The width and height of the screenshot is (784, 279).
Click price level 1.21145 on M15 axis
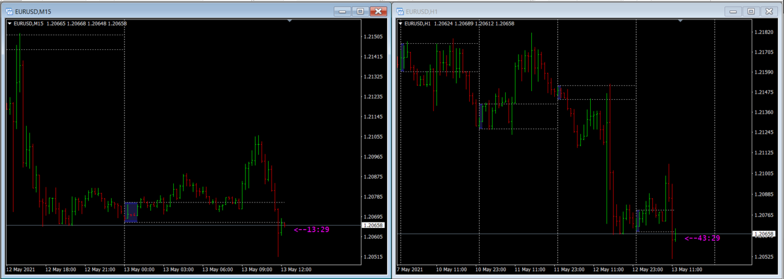tap(374, 117)
